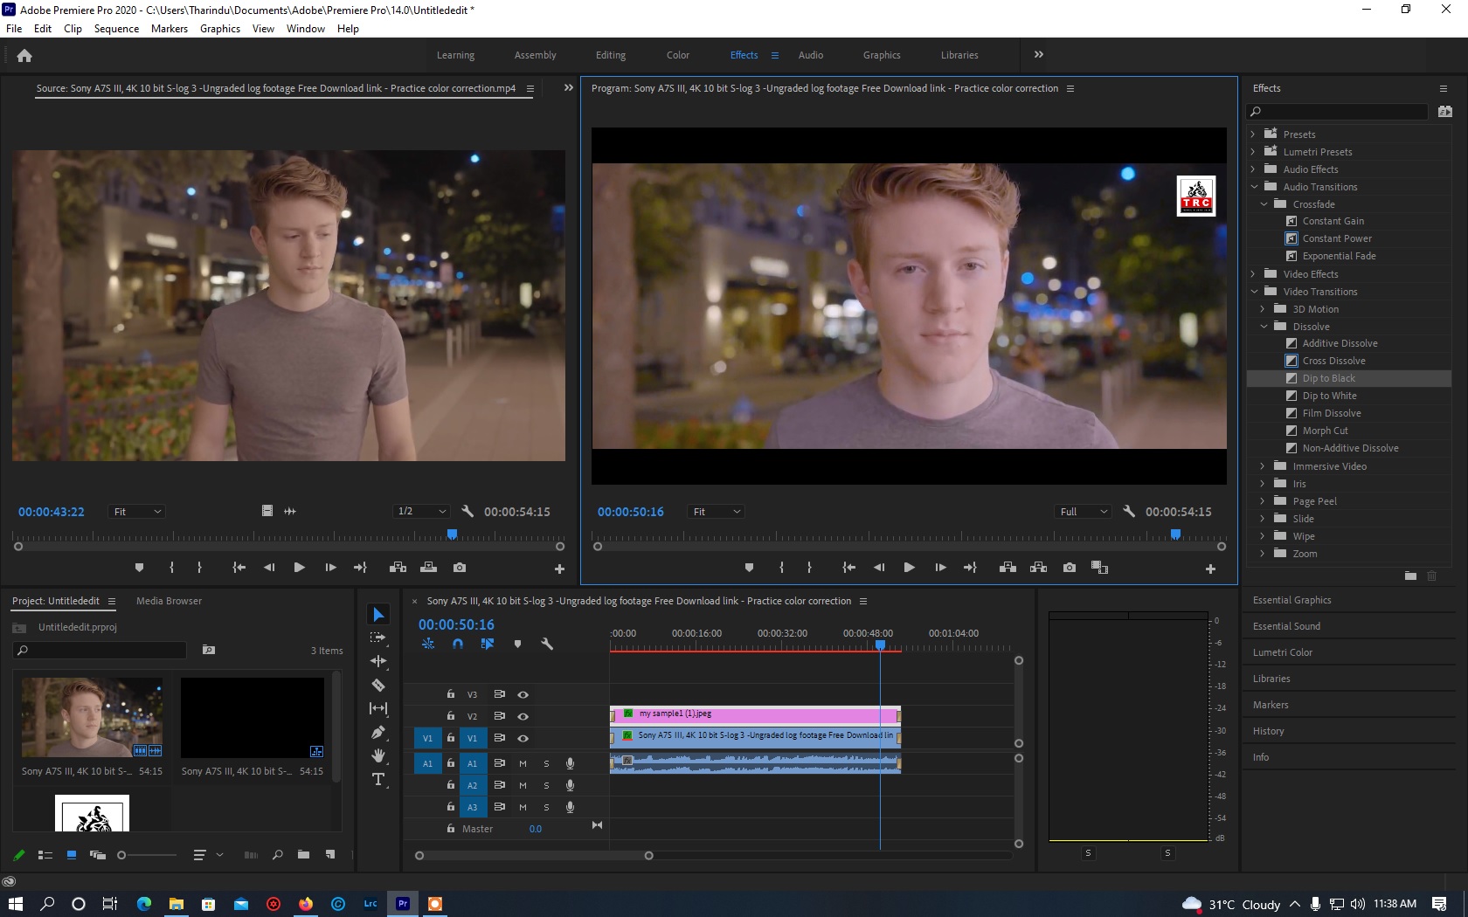Click the Export Frame camera icon in Program Monitor
The image size is (1468, 917).
(1069, 568)
